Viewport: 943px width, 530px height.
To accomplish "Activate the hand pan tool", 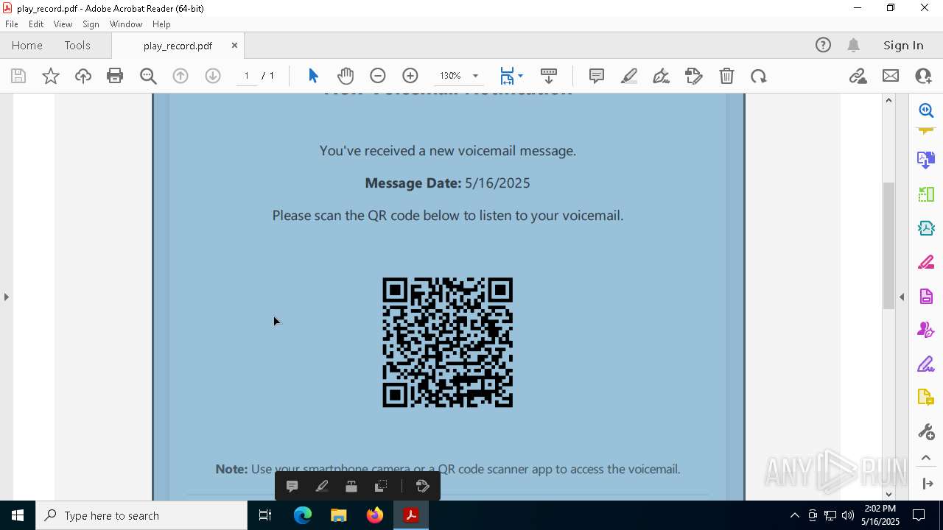I will click(346, 76).
